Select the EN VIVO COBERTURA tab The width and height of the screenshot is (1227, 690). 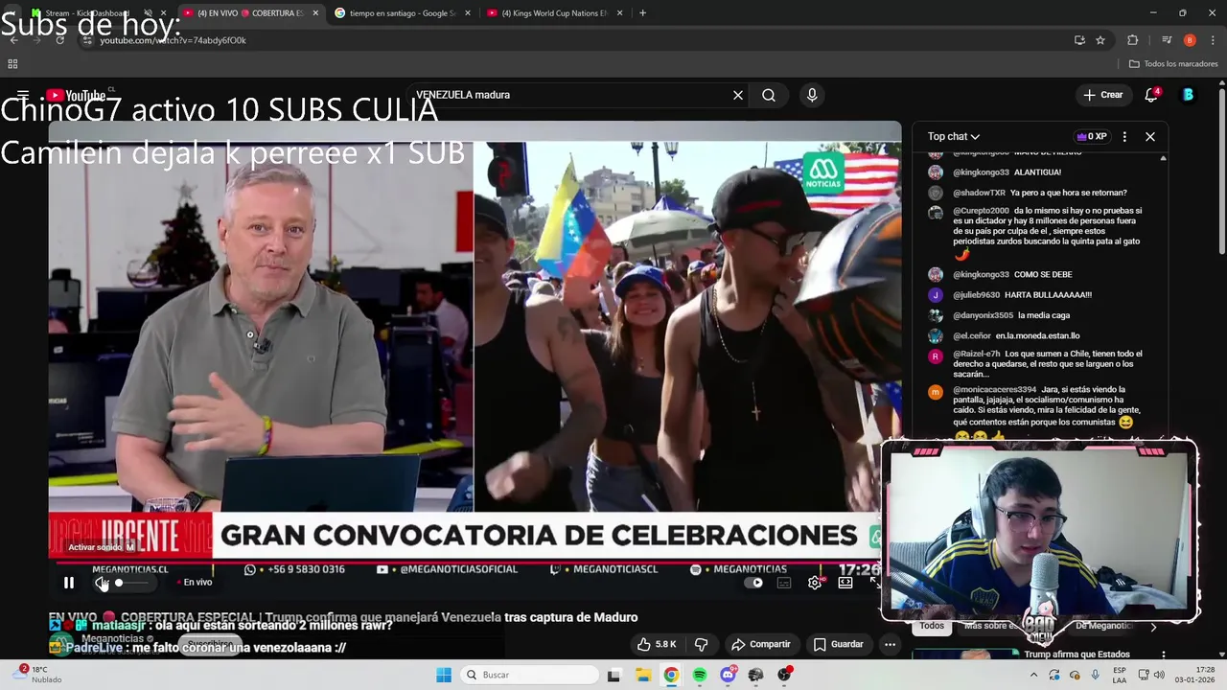pos(249,13)
